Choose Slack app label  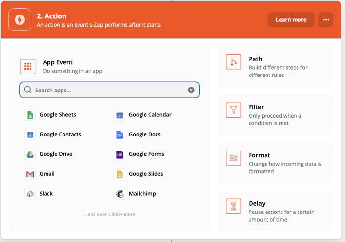[46, 194]
